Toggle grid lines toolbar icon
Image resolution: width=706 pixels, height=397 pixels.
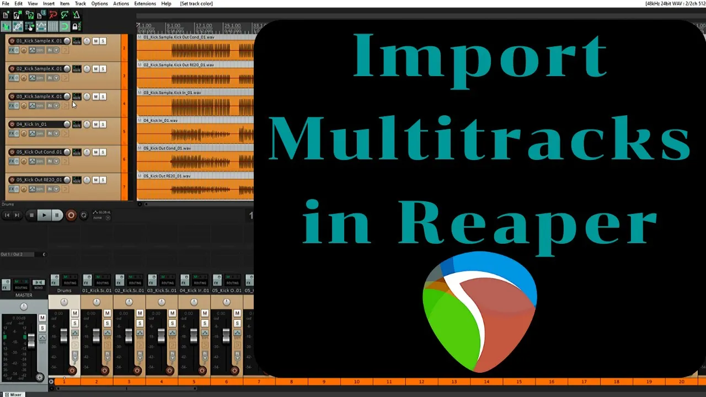pos(53,26)
